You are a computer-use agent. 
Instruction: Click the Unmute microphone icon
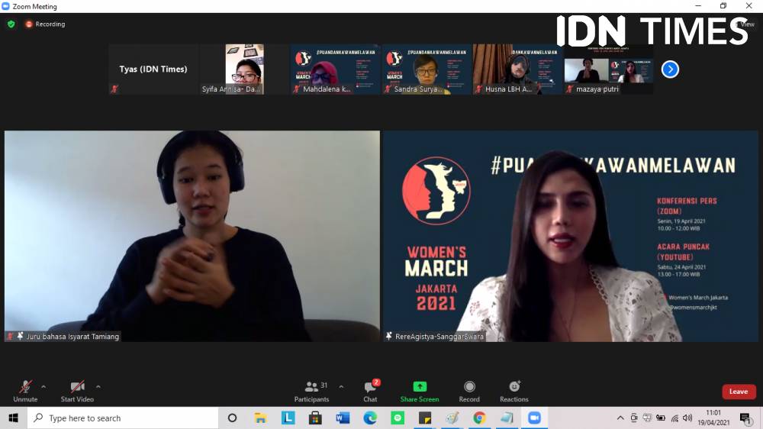click(x=25, y=387)
